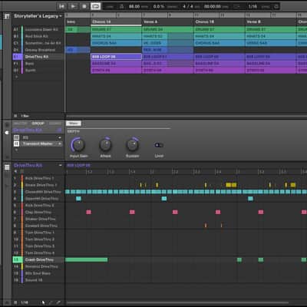The height and width of the screenshot is (307, 307).
Task: Toggle the Limit switch
Action: point(159,145)
